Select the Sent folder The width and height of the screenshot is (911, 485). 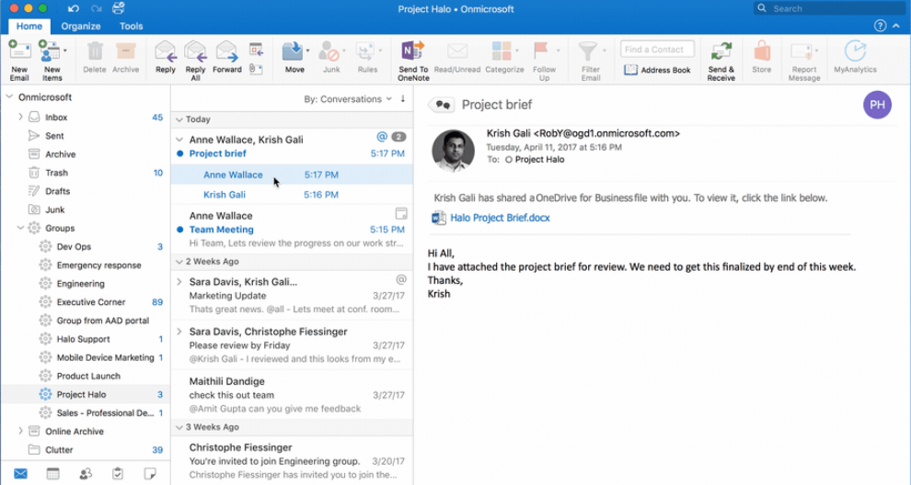coord(86,136)
